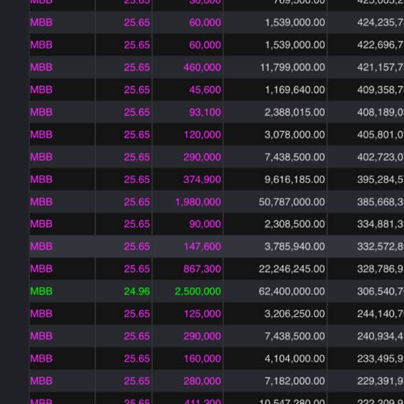Click 1,539,000.00 value in the 424,235 row
The width and height of the screenshot is (404, 404).
pyautogui.click(x=295, y=22)
